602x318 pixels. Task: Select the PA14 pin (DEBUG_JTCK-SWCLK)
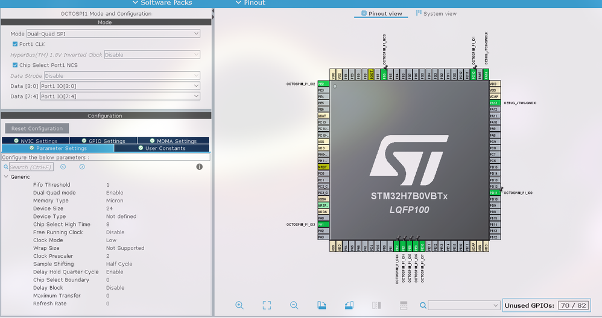coord(486,74)
